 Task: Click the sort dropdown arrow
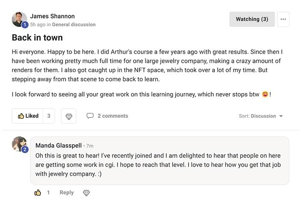click(281, 116)
